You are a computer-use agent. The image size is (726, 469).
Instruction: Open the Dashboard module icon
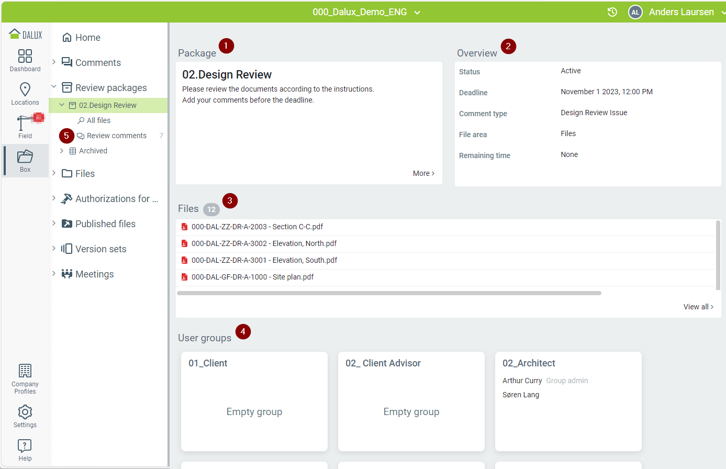[x=25, y=57]
